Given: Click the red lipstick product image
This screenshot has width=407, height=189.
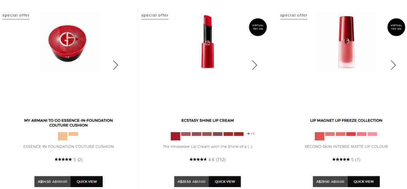Looking at the screenshot, I should tap(208, 41).
